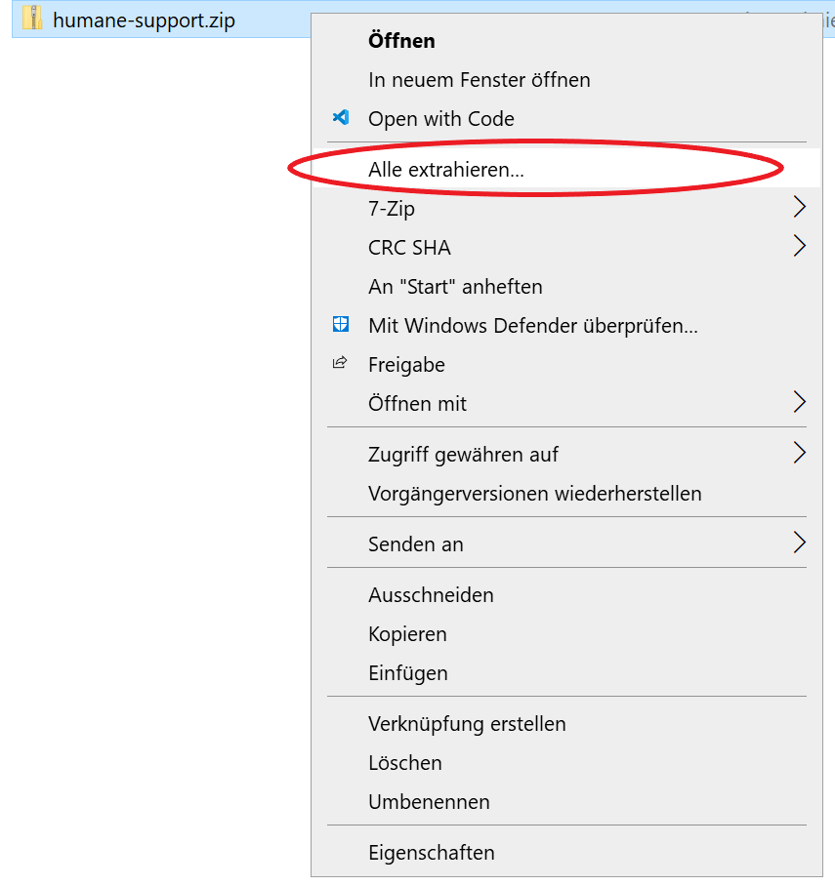Select Alle extrahieren... menu entry
The image size is (835, 886).
(446, 170)
